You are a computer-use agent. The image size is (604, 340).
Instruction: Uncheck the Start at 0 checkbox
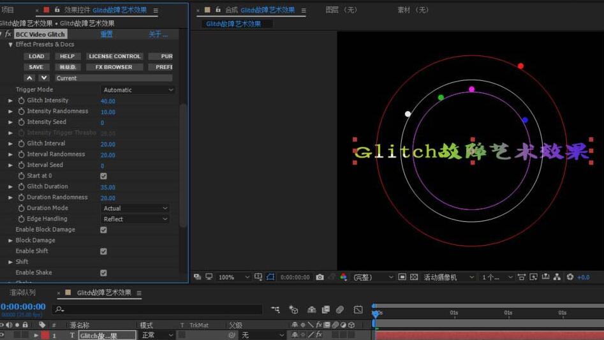(x=103, y=176)
